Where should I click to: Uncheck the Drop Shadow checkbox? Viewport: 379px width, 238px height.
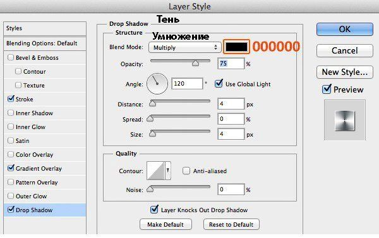coord(11,210)
